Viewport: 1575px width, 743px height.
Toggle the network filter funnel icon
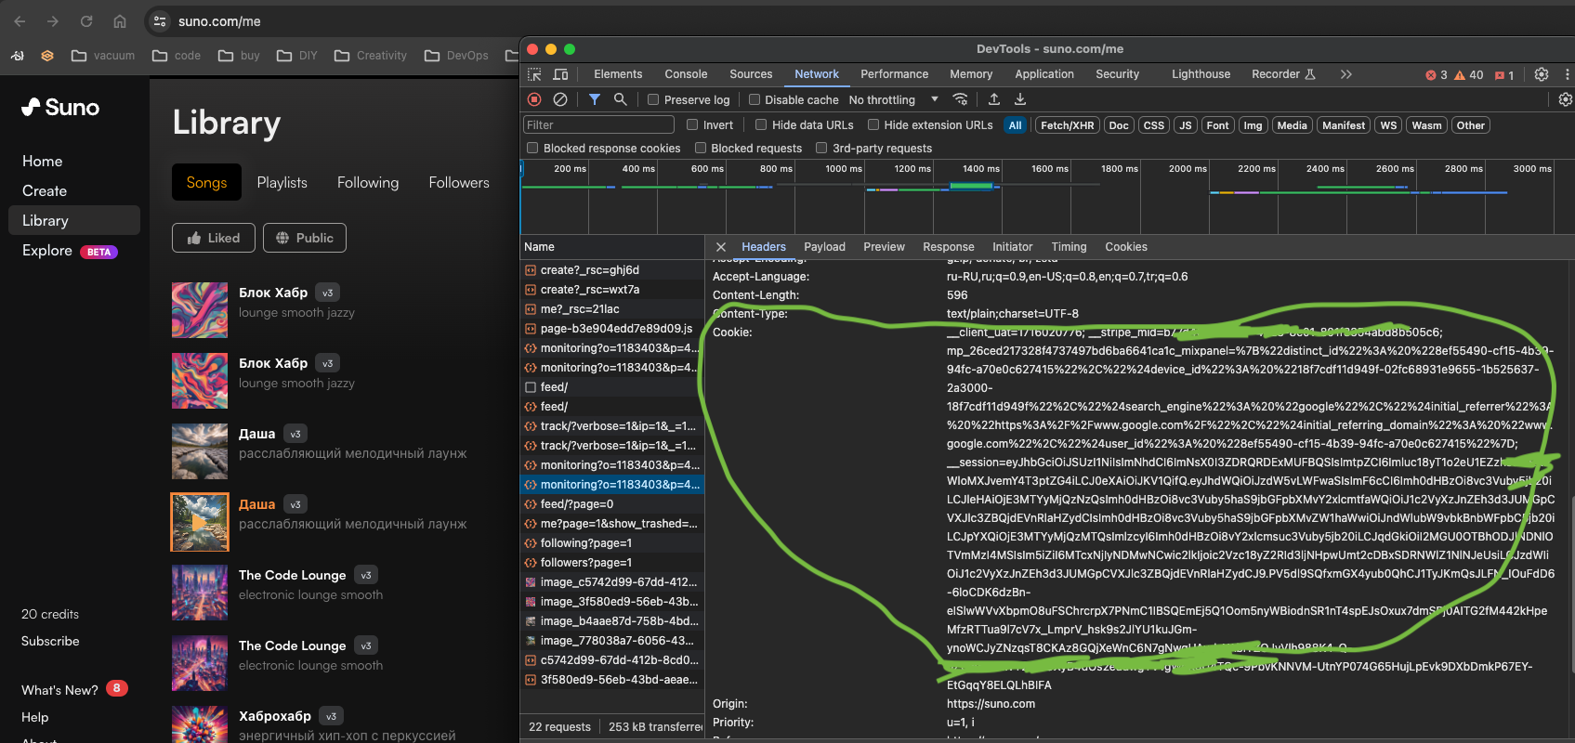595,99
